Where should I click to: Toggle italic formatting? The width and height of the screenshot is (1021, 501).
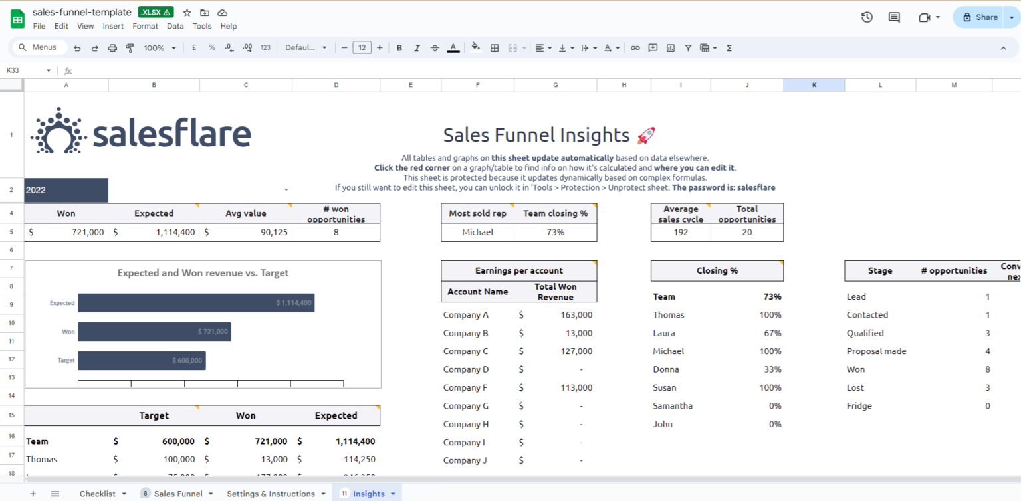(x=417, y=47)
